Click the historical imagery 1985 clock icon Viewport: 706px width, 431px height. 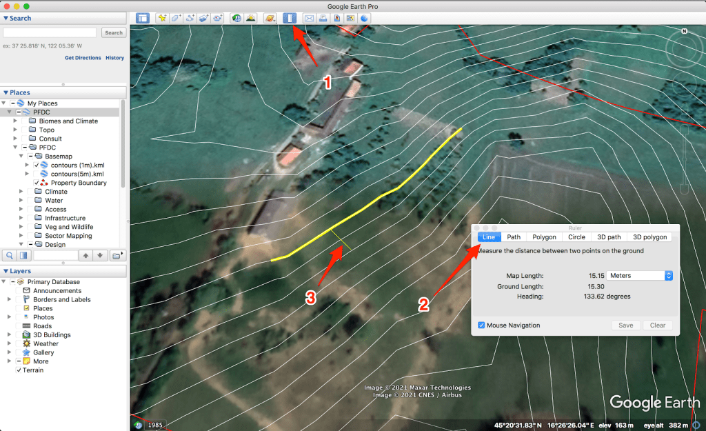click(x=138, y=425)
